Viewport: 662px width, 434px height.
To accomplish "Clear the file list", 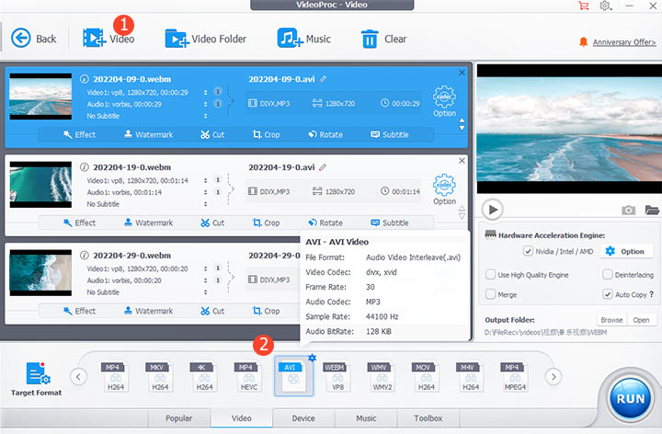I will coord(383,39).
